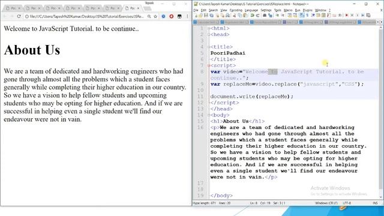Click the Save Recorded Macro icon

click(368, 16)
